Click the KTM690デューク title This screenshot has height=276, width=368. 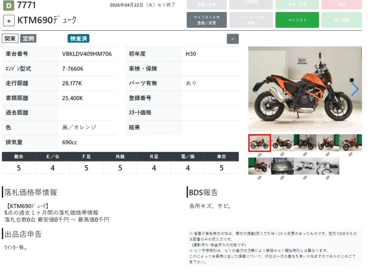[x=47, y=20]
